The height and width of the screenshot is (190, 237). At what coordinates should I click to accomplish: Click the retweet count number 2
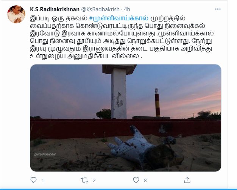pos(94,180)
